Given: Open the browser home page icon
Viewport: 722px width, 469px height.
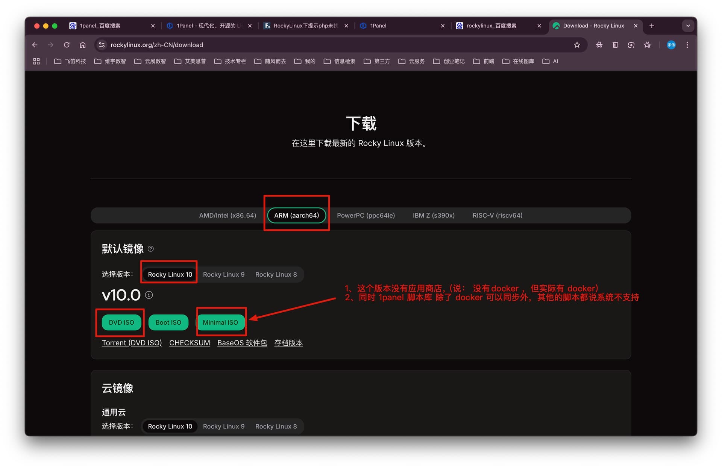Looking at the screenshot, I should [83, 45].
